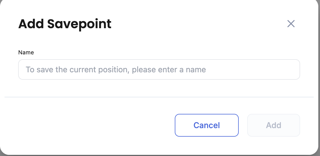The image size is (320, 156).
Task: Activate the "please enter a name" input
Action: [x=159, y=69]
